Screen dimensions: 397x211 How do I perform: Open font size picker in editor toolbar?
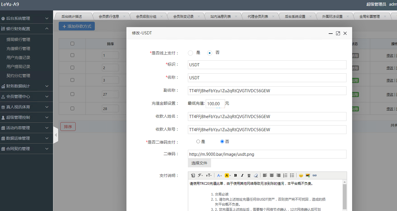pyautogui.click(x=209, y=175)
